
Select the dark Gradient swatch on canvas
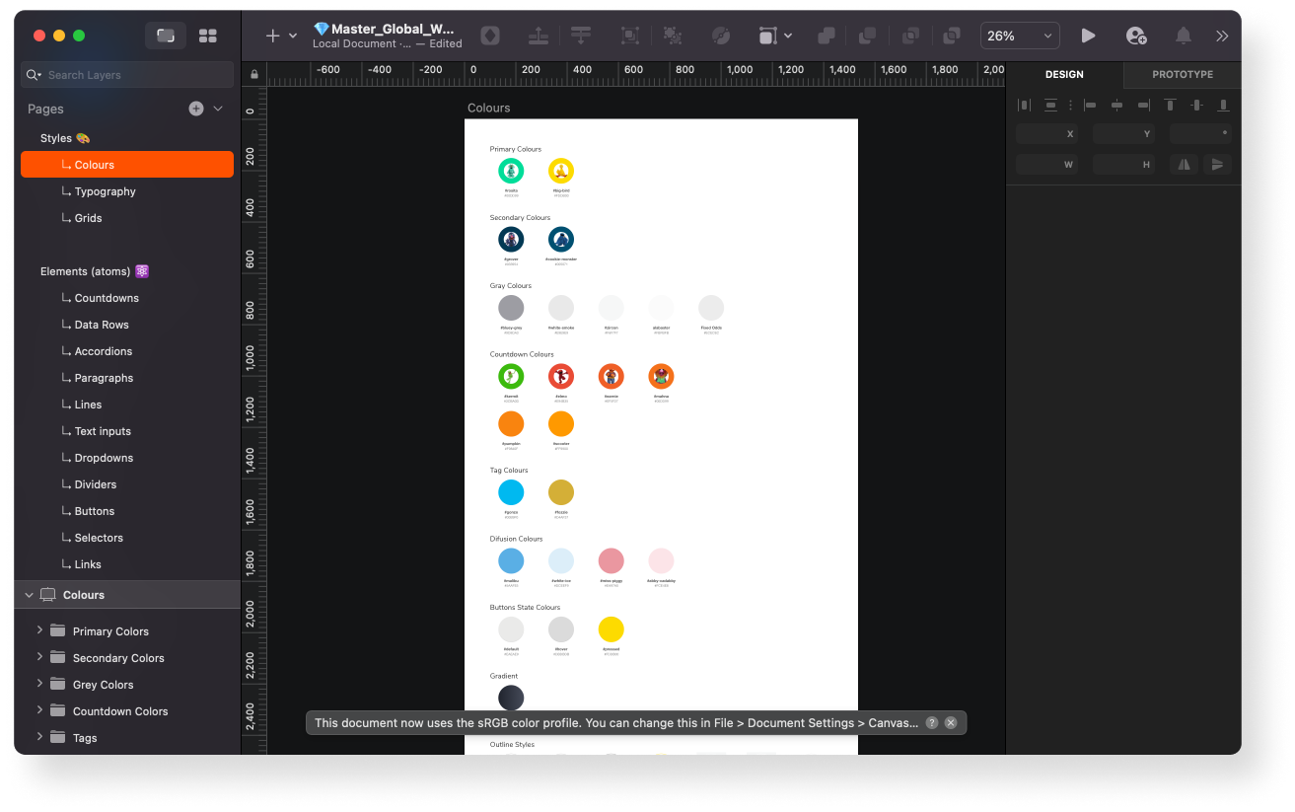pos(511,698)
